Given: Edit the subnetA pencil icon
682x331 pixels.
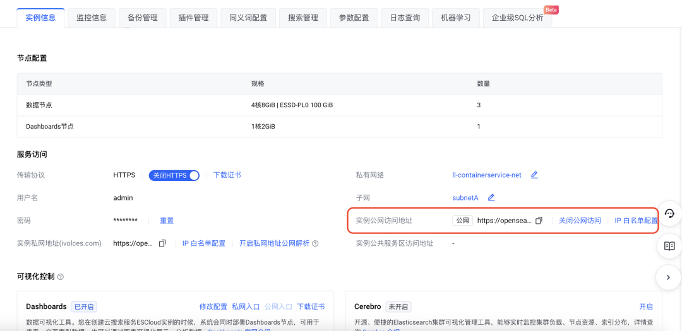Looking at the screenshot, I should 491,197.
